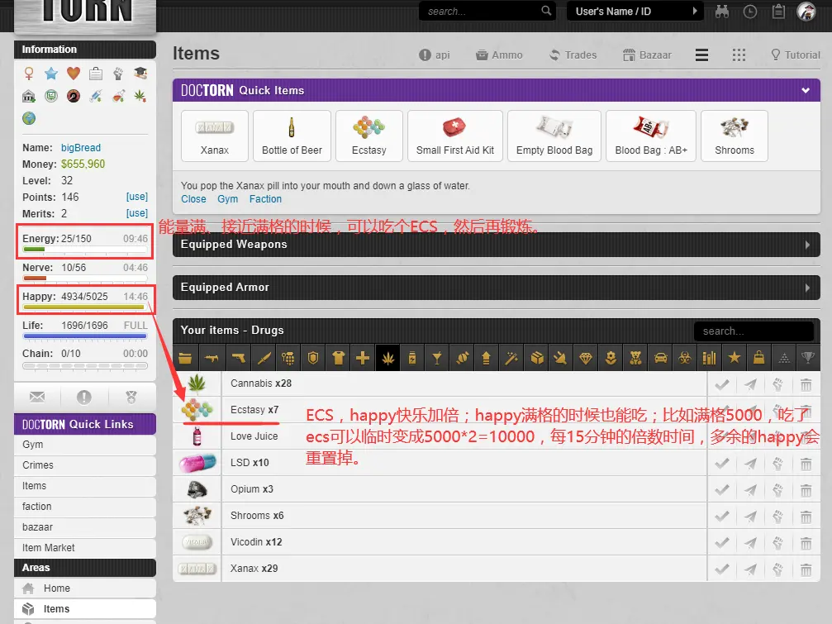Expand the Equipped Weapons section
Viewport: 832px width, 624px height.
[x=807, y=245]
